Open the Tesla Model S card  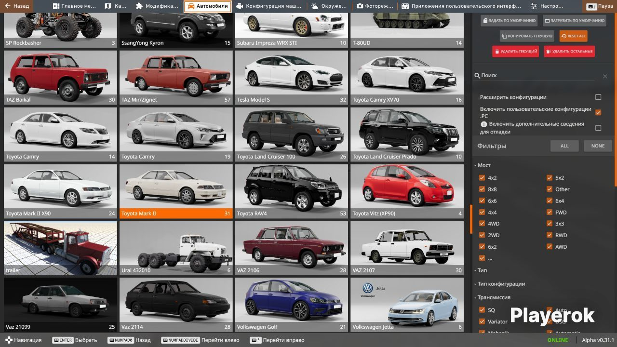coord(292,77)
